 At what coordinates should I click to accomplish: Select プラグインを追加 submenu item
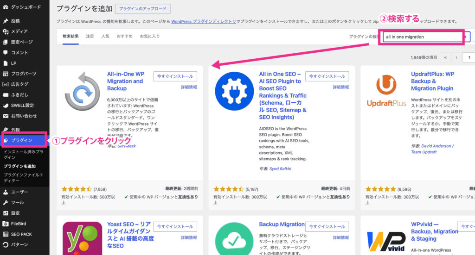[x=19, y=166]
